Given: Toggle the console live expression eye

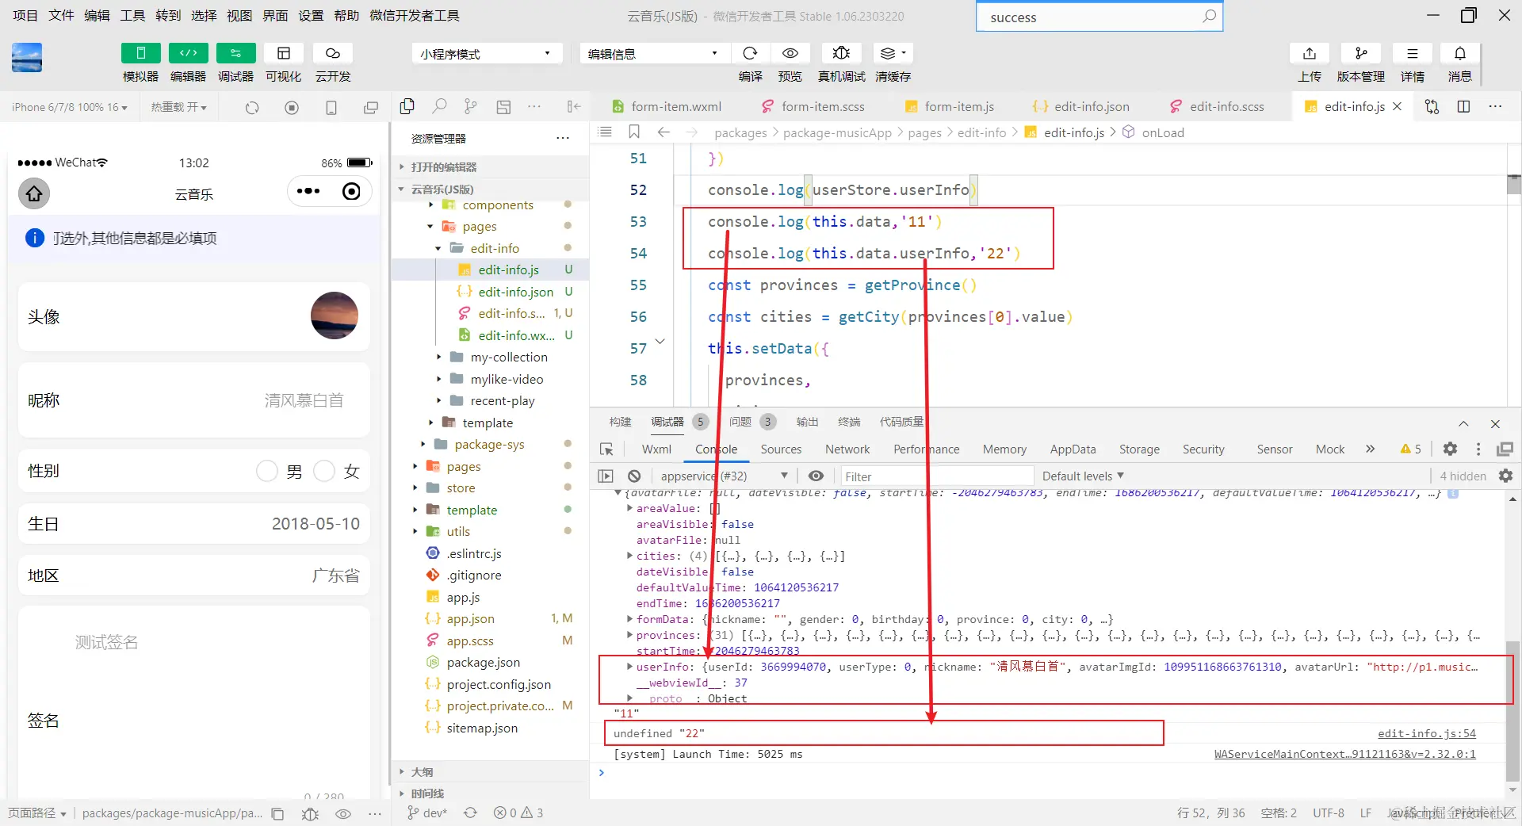Looking at the screenshot, I should (816, 476).
